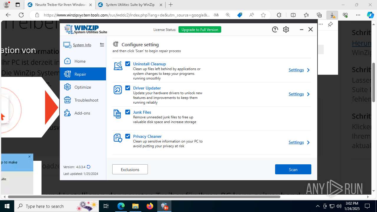Open Edge downloads toolbar icon
Viewport: 377px width, 212px height.
click(332, 15)
